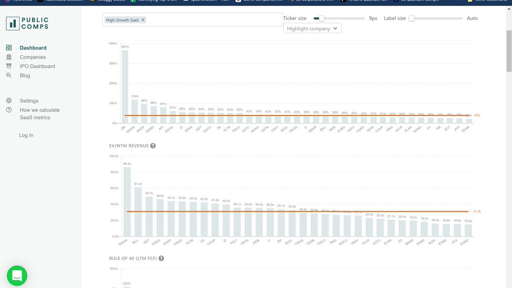512x288 pixels.
Task: Click the IPO Dashboard icon
Action: pos(9,66)
